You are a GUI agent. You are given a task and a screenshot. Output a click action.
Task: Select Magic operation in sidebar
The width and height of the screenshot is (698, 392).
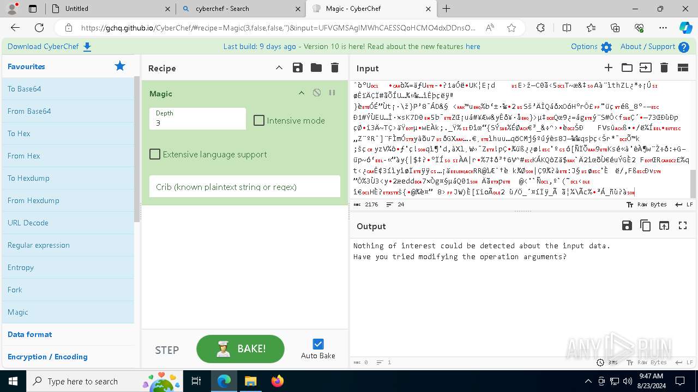[x=68, y=312]
